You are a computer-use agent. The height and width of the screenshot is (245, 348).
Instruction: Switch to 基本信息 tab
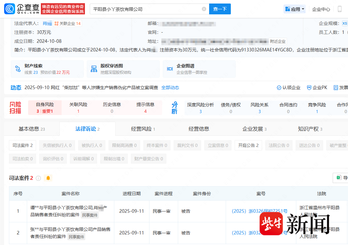point(32,129)
